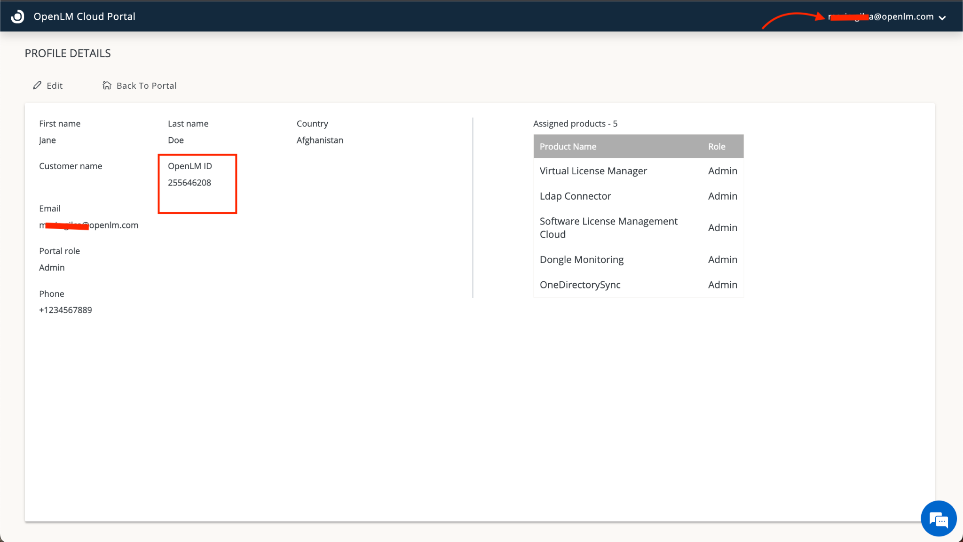The image size is (963, 542).
Task: Click the pencil Edit icon
Action: tap(37, 85)
